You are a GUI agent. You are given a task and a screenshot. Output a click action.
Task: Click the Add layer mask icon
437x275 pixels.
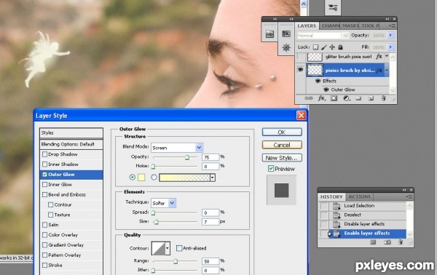click(334, 98)
